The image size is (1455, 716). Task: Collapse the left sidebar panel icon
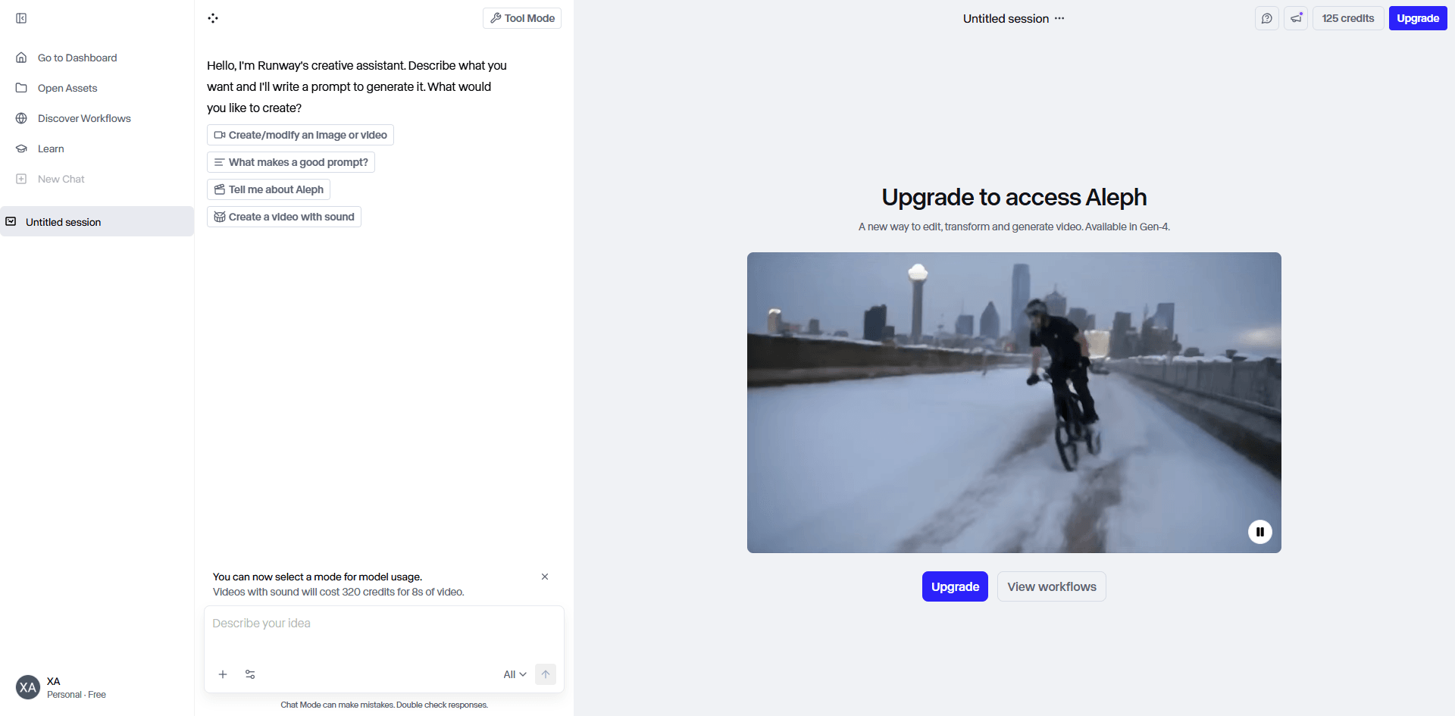(x=21, y=18)
